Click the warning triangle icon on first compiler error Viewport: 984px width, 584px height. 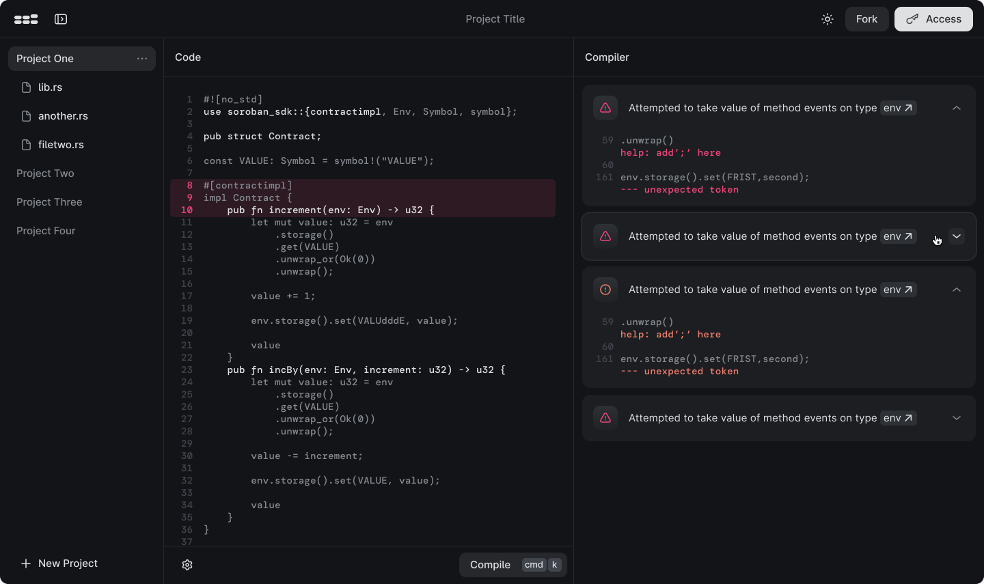(605, 108)
